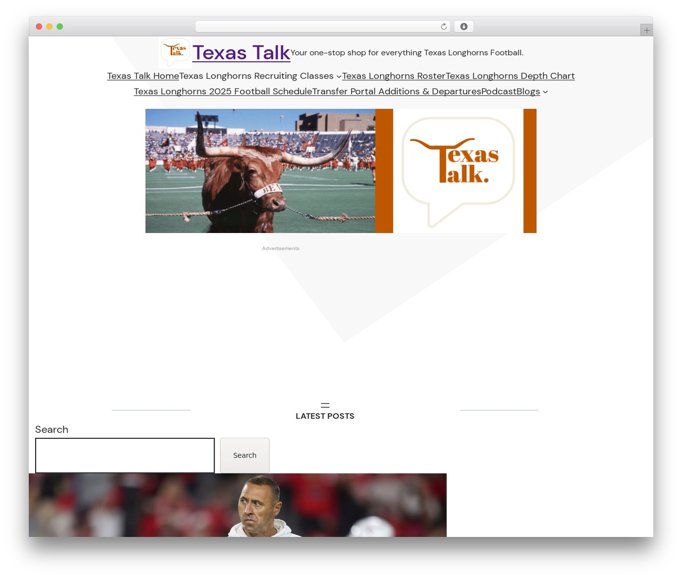Screen dimensions: 682x578
Task: Click the Texas Talk site title
Action: (241, 52)
